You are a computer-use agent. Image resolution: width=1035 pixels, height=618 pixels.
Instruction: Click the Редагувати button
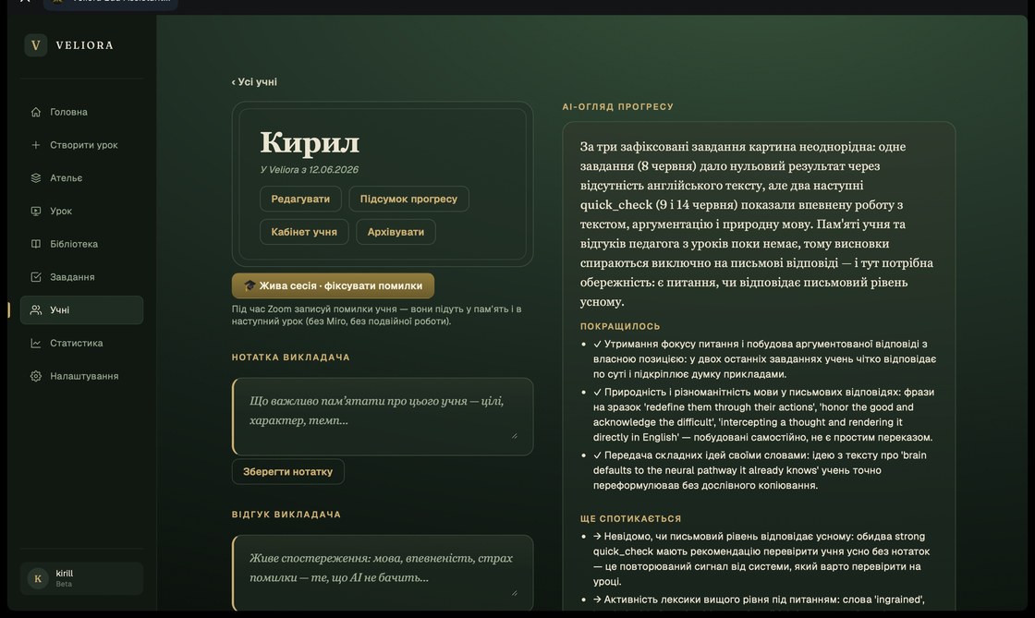[300, 199]
